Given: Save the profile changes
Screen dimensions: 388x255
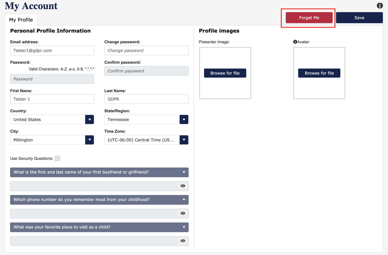Looking at the screenshot, I should pos(359,18).
